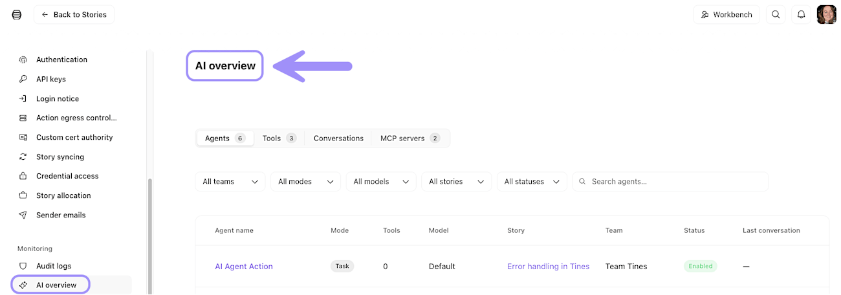Click the Tines logo icon at top left
This screenshot has width=841, height=295.
click(x=17, y=14)
